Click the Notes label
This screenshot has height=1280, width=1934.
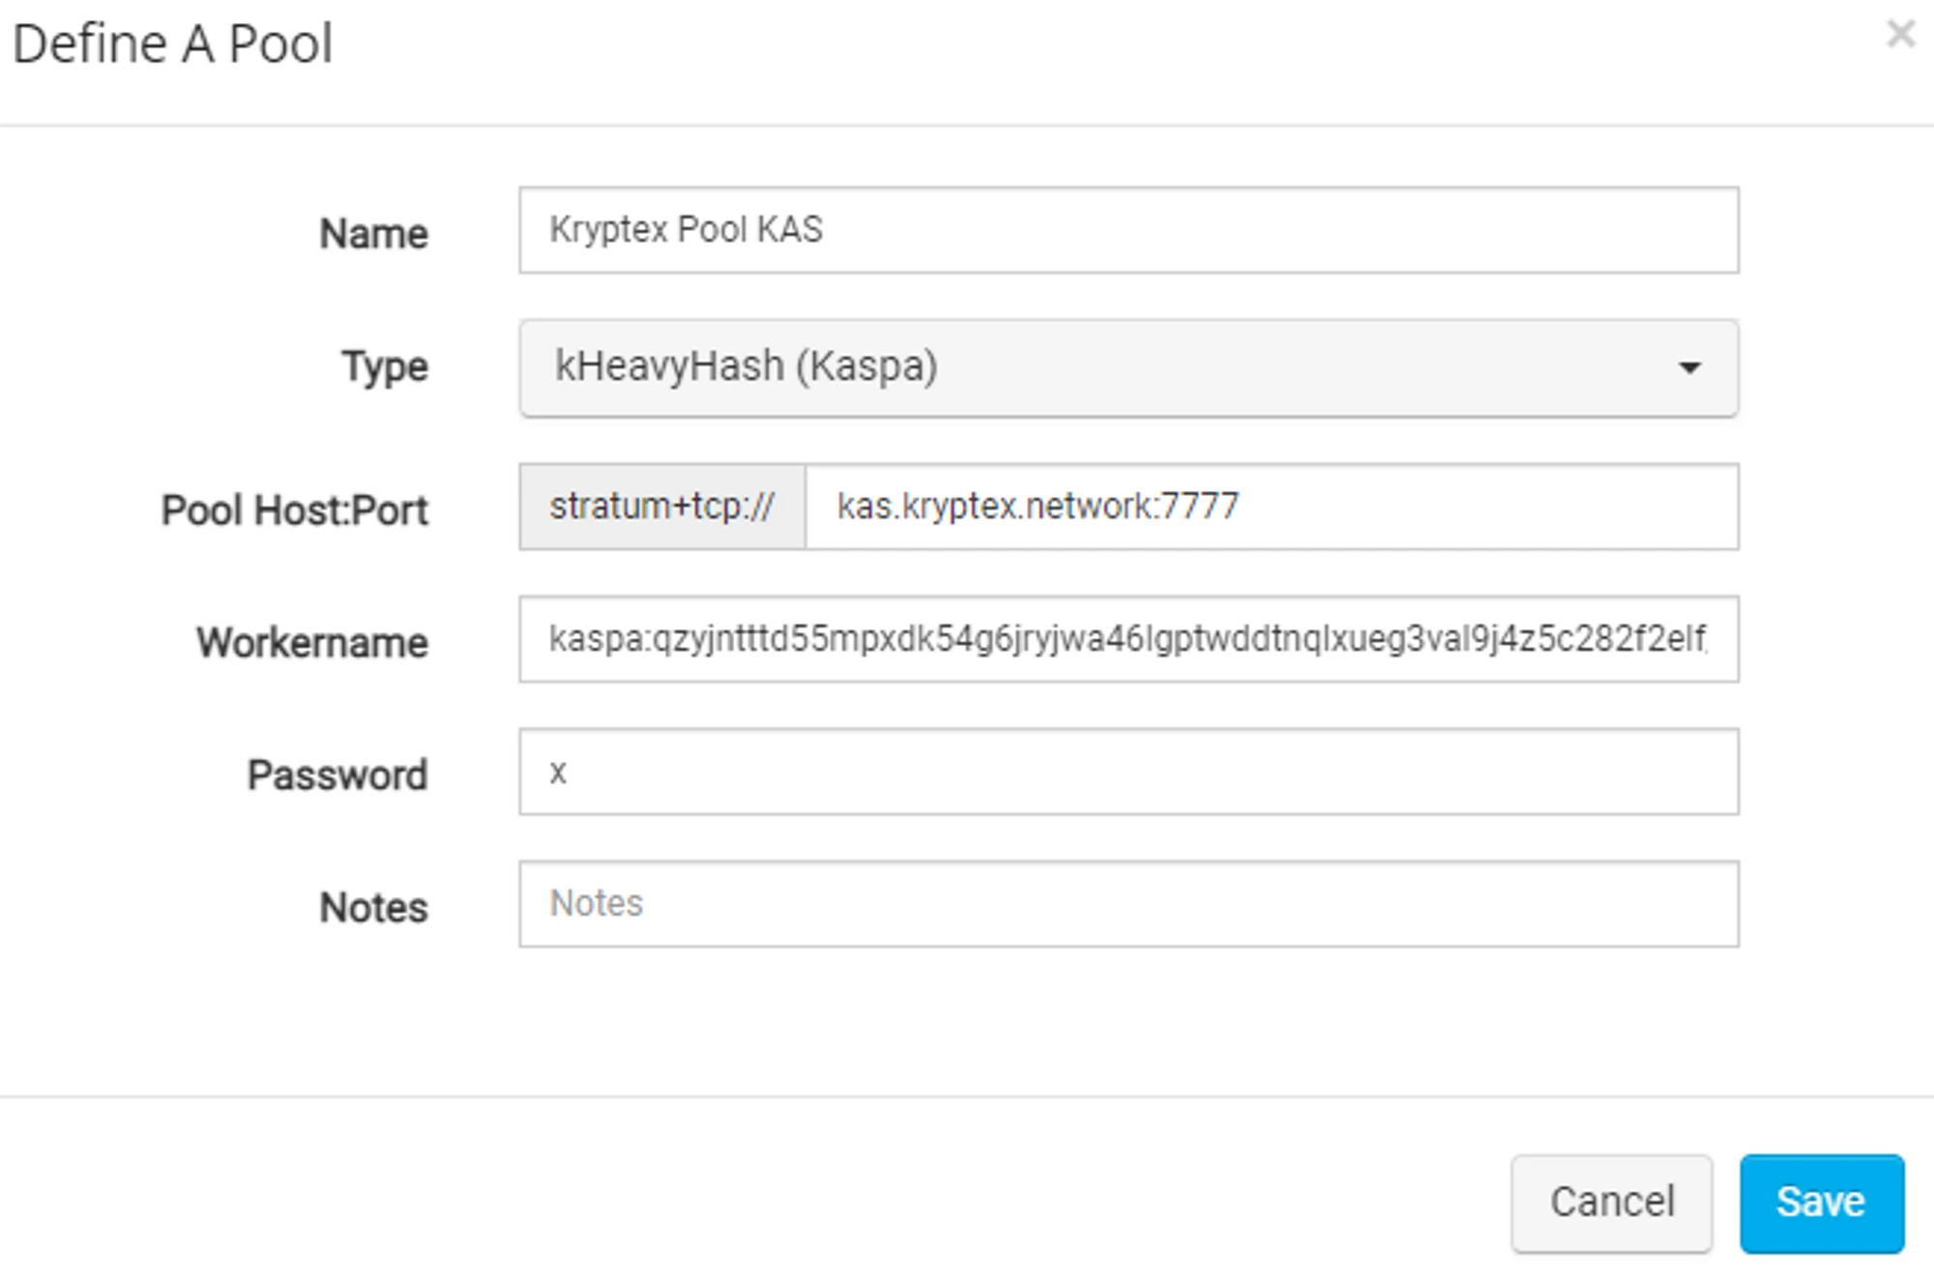pyautogui.click(x=373, y=908)
